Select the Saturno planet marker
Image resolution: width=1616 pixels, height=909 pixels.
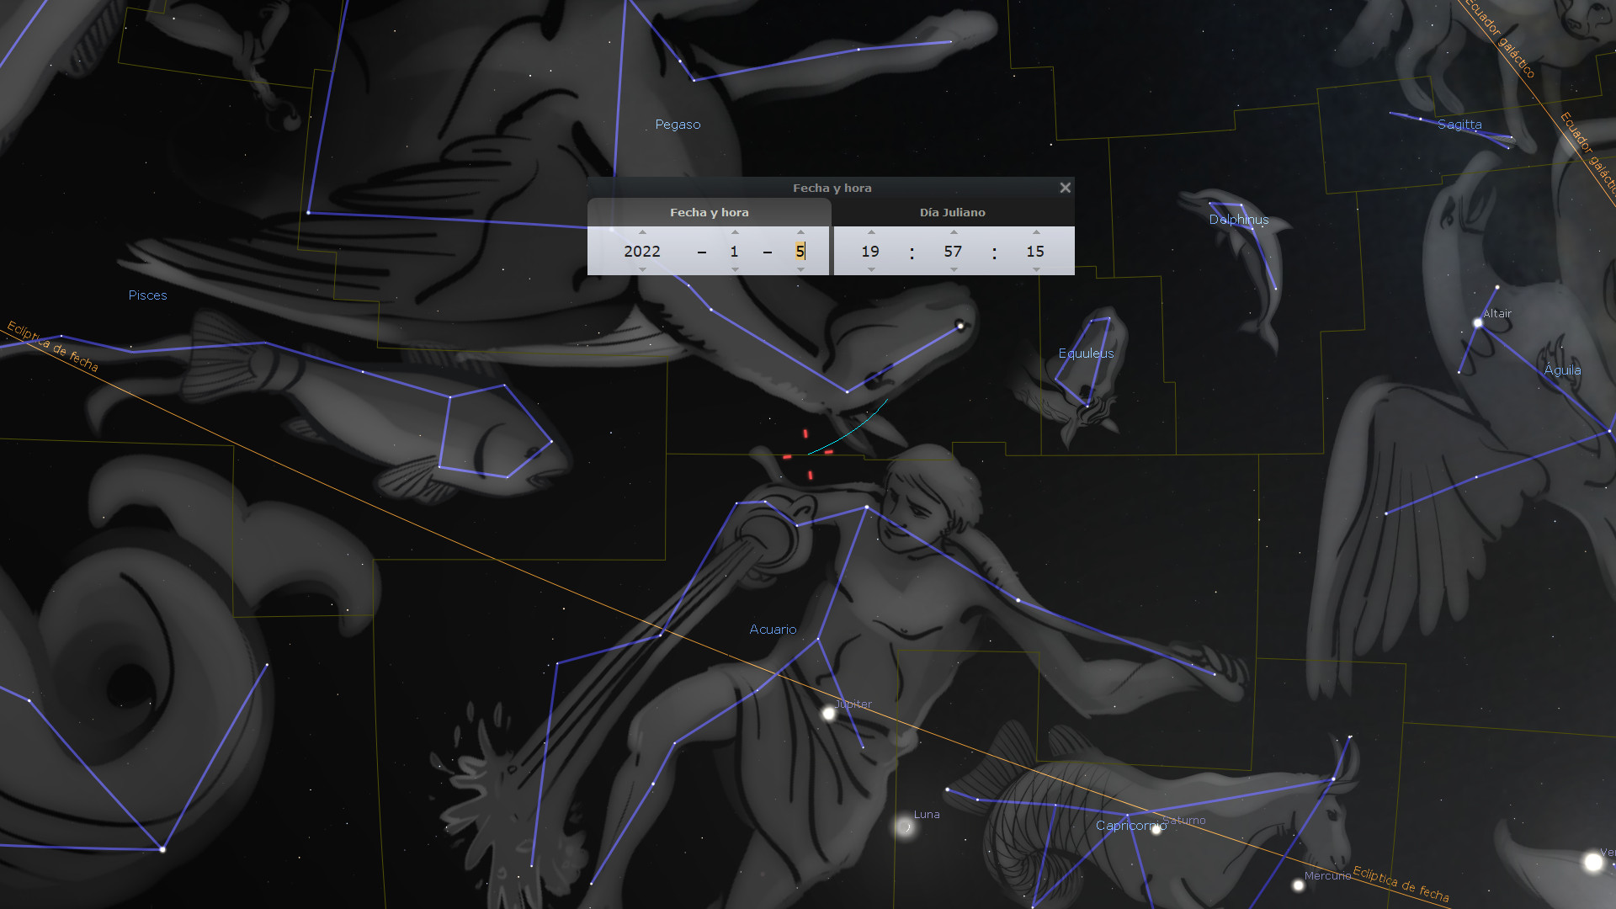pos(1156,830)
